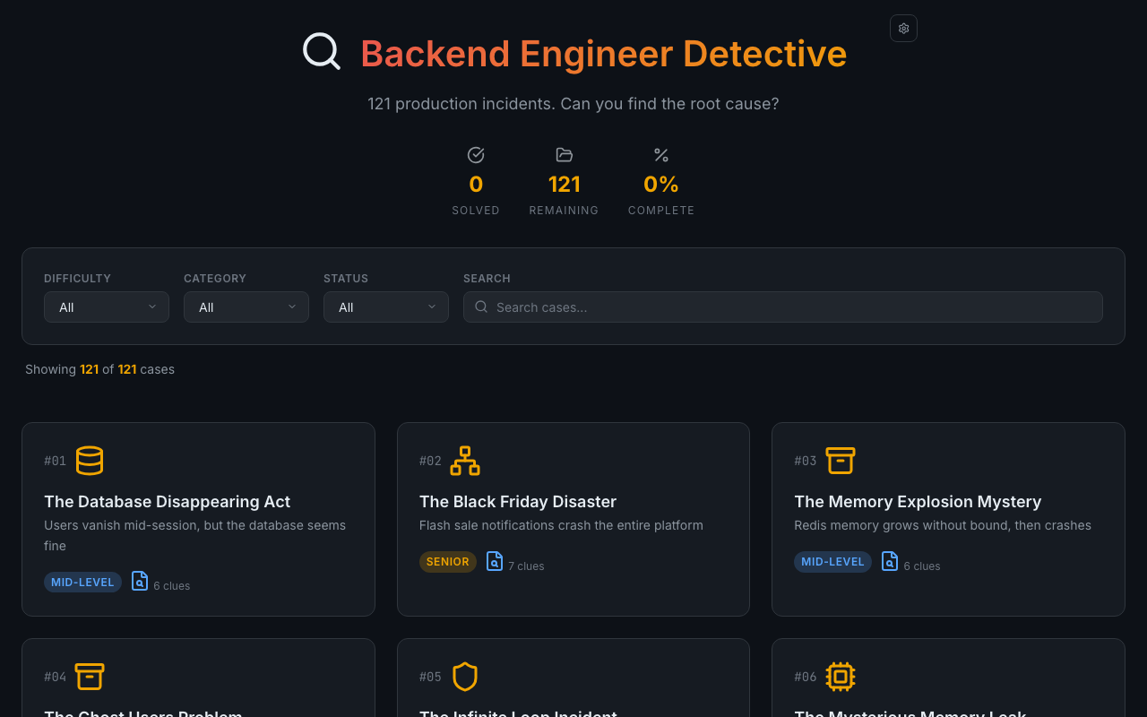
Task: Select the SENIOR badge on The Black Friday Disaster
Action: 448,562
